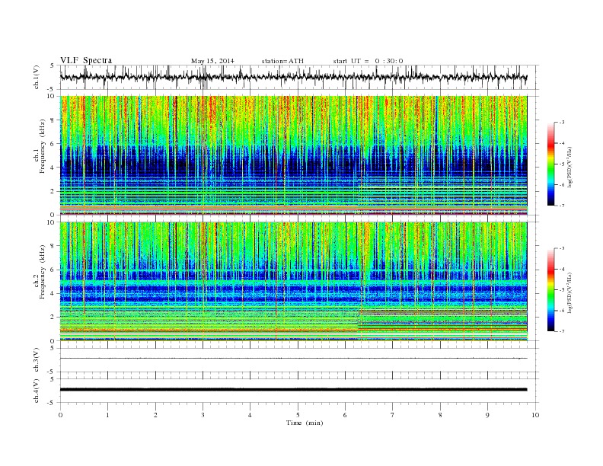
Task: Click the time axis tick label '10'
Action: tap(535, 415)
